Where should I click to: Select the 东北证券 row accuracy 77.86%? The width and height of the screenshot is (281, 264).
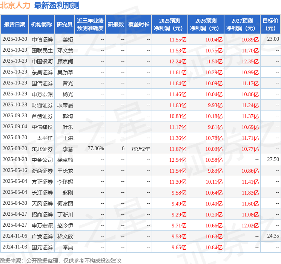click(x=96, y=149)
